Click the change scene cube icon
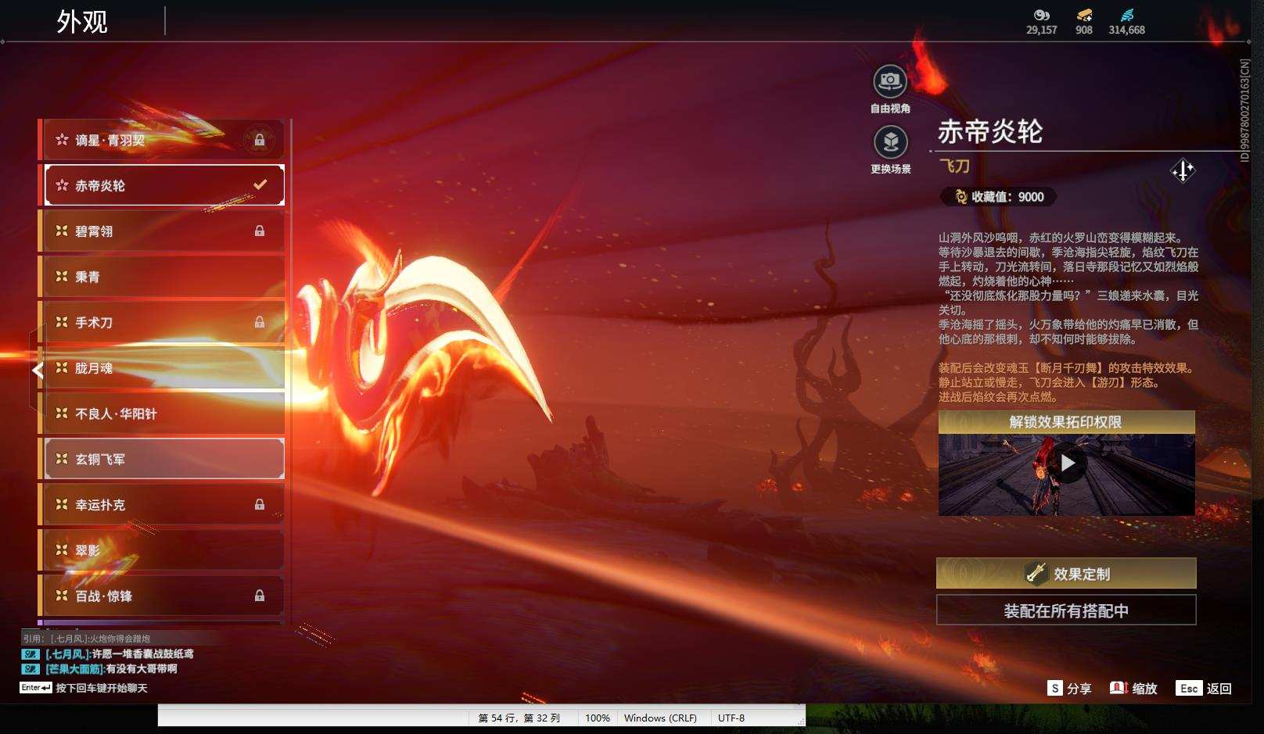The height and width of the screenshot is (734, 1264). click(890, 141)
